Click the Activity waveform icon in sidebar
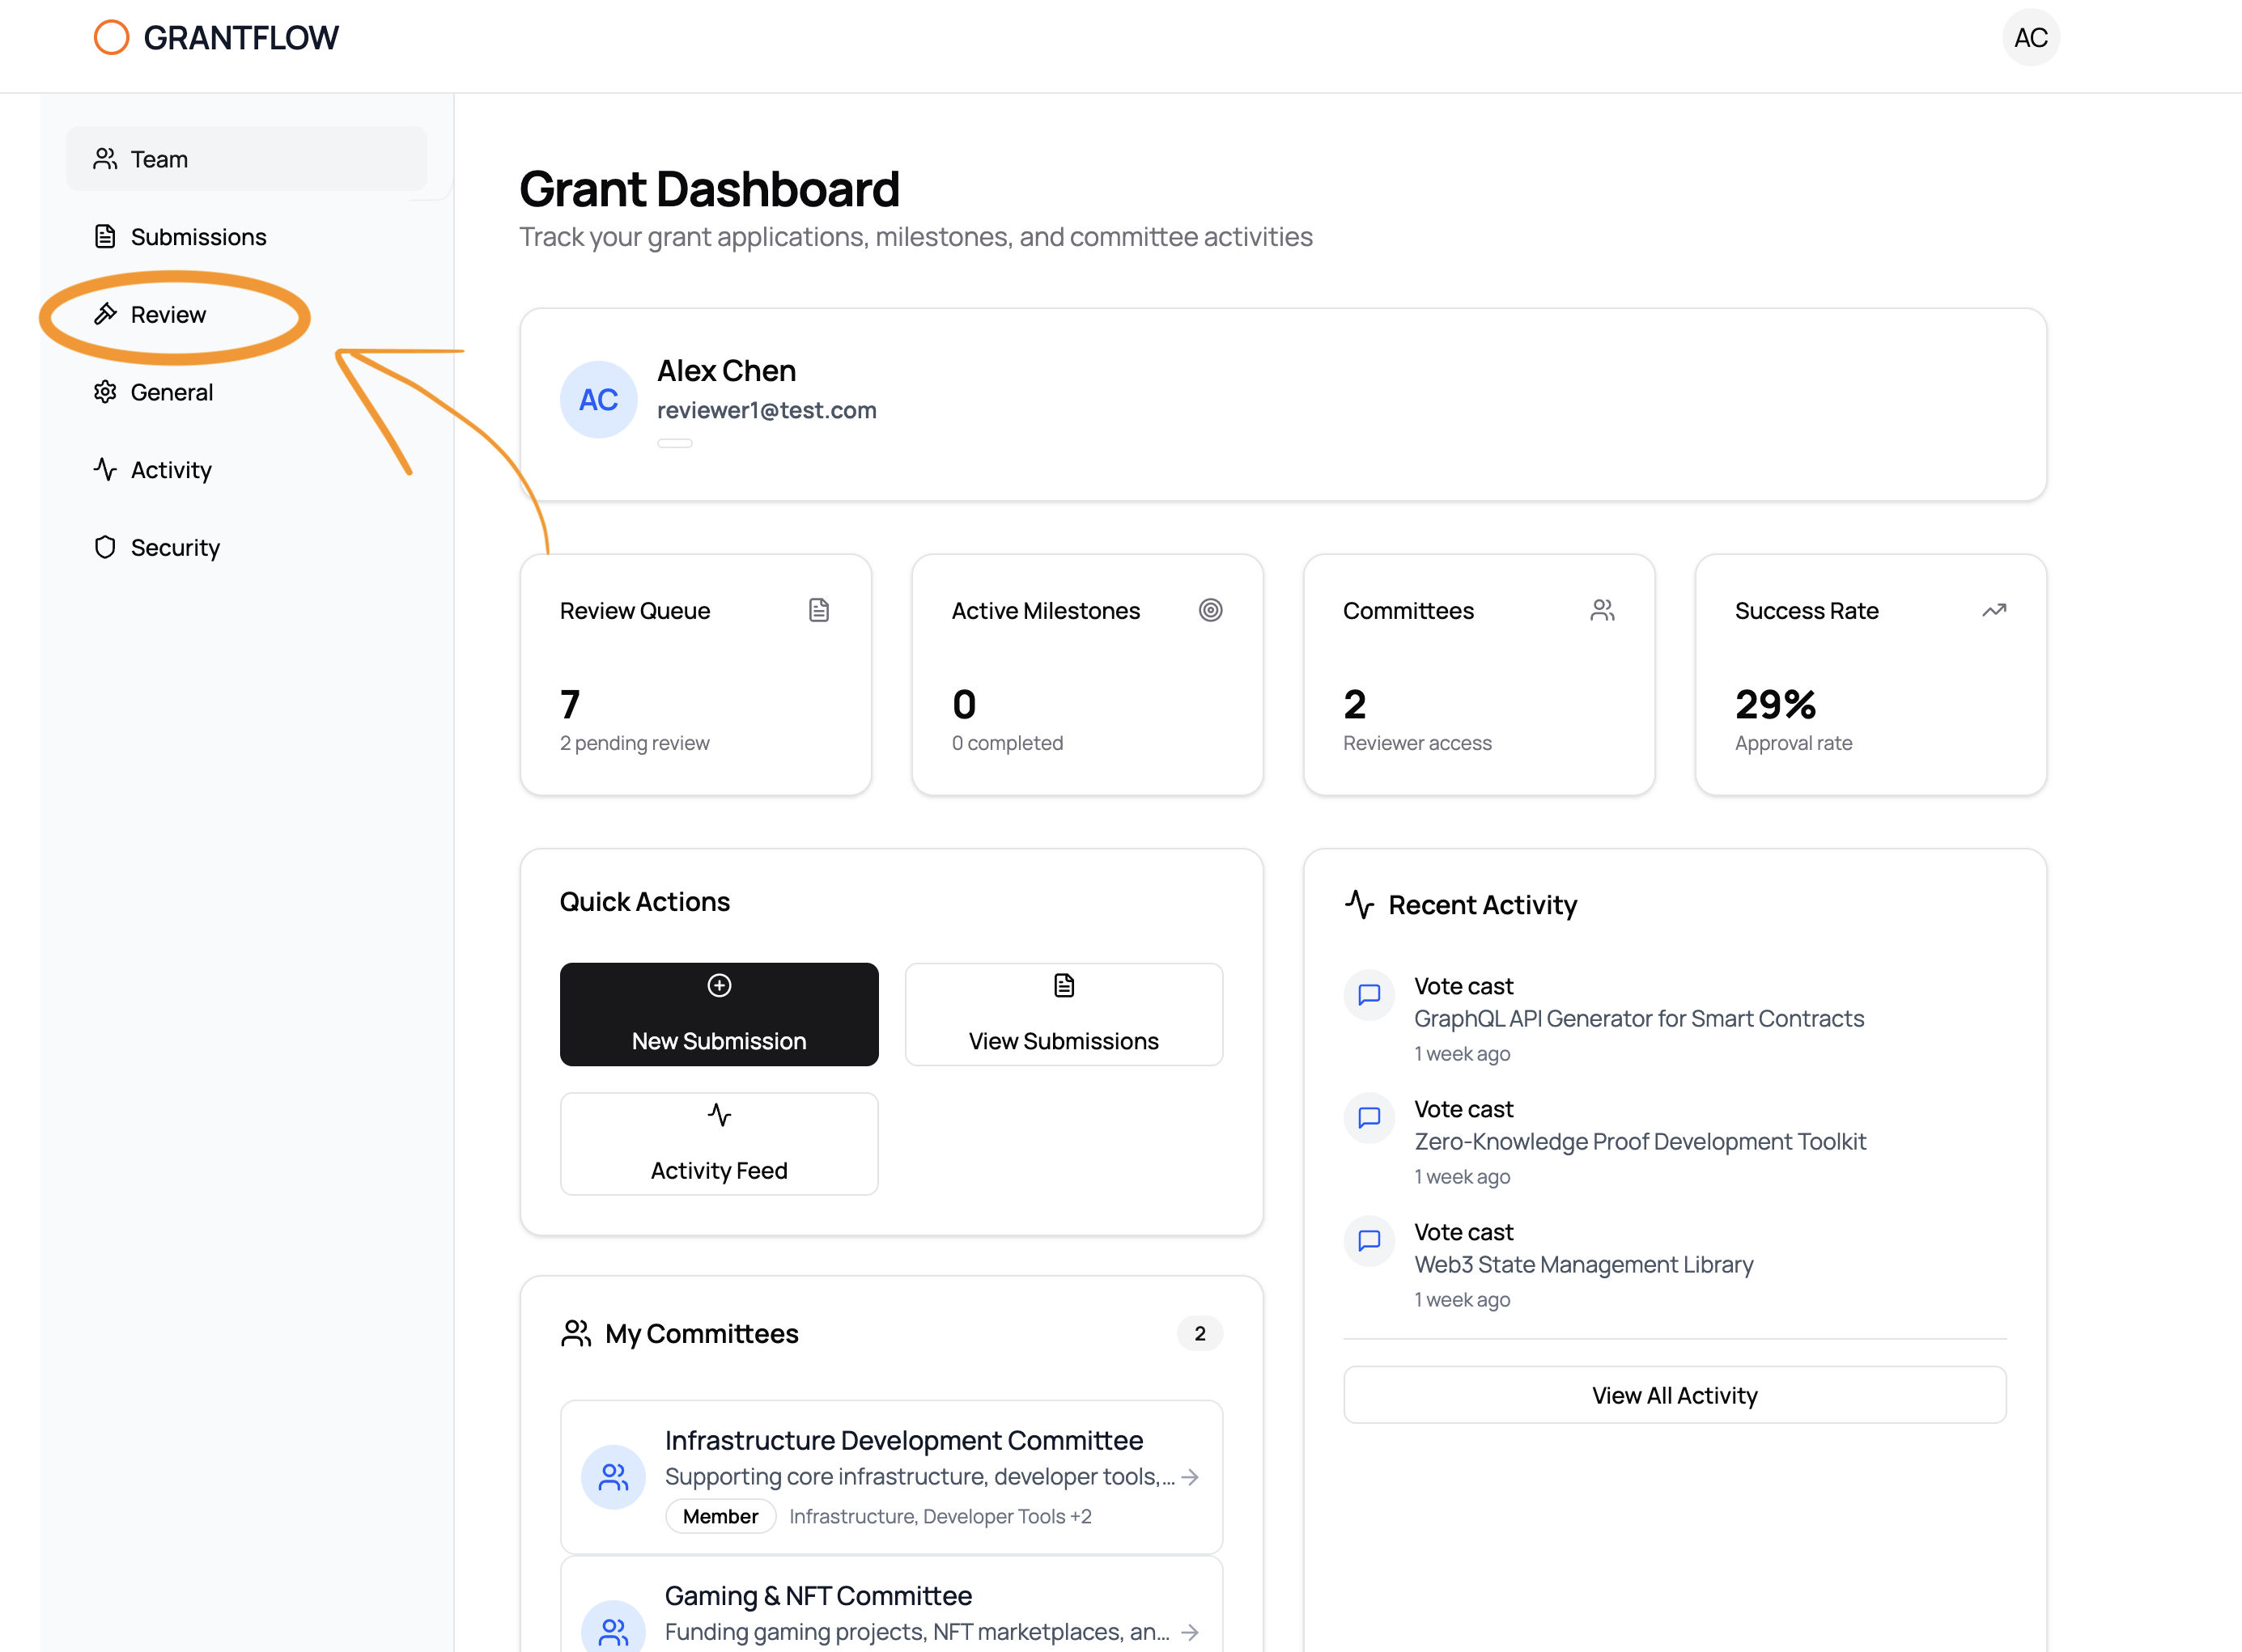 (106, 469)
